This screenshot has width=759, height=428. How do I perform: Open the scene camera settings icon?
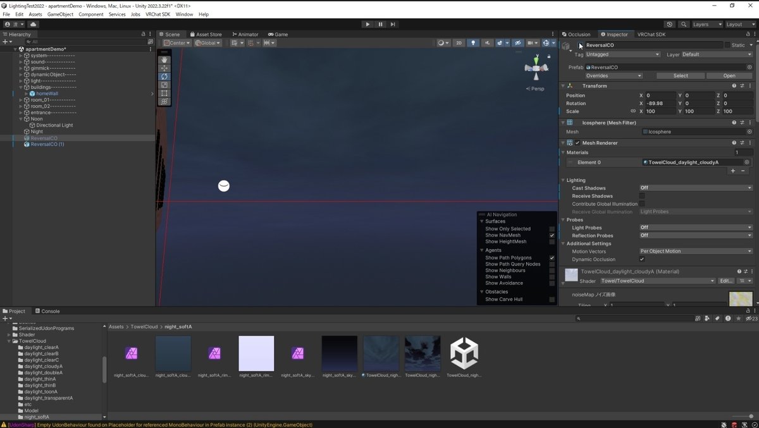coord(533,43)
